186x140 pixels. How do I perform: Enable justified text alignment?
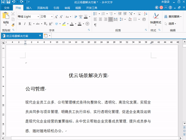pyautogui.click(x=110, y=19)
